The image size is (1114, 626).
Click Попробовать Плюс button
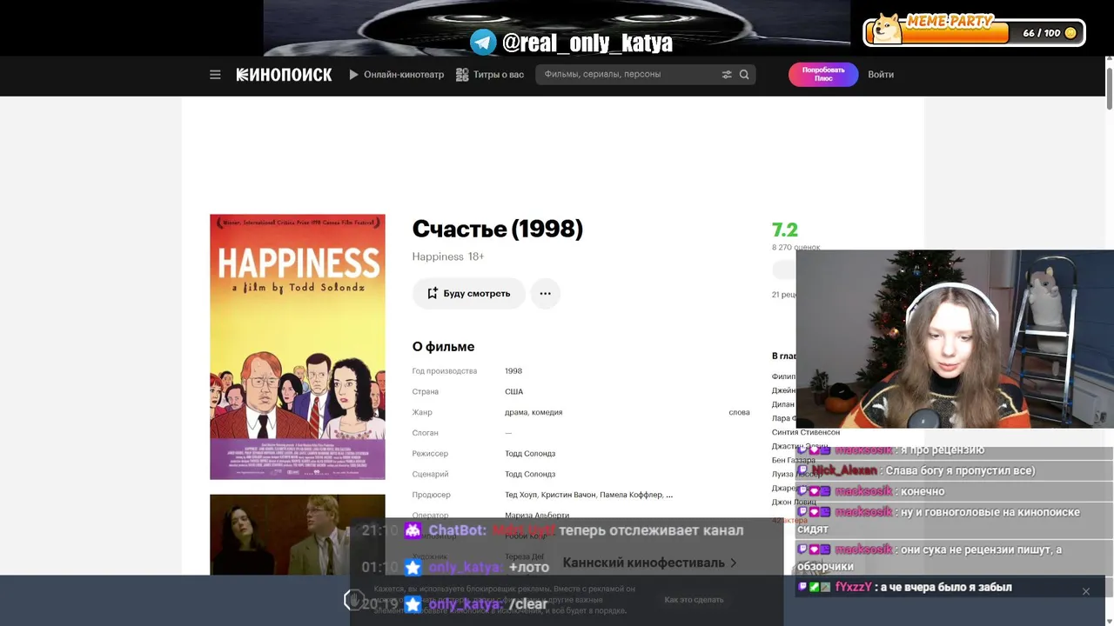823,75
